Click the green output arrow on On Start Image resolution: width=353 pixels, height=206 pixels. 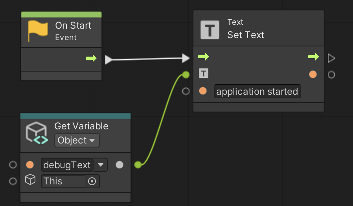click(91, 59)
